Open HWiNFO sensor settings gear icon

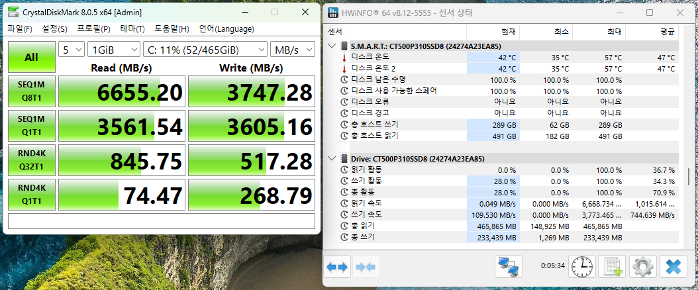642,267
